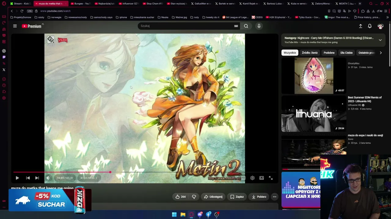The width and height of the screenshot is (391, 219).
Task: Select the 'Dla Ciebie' filter chip
Action: [x=346, y=53]
